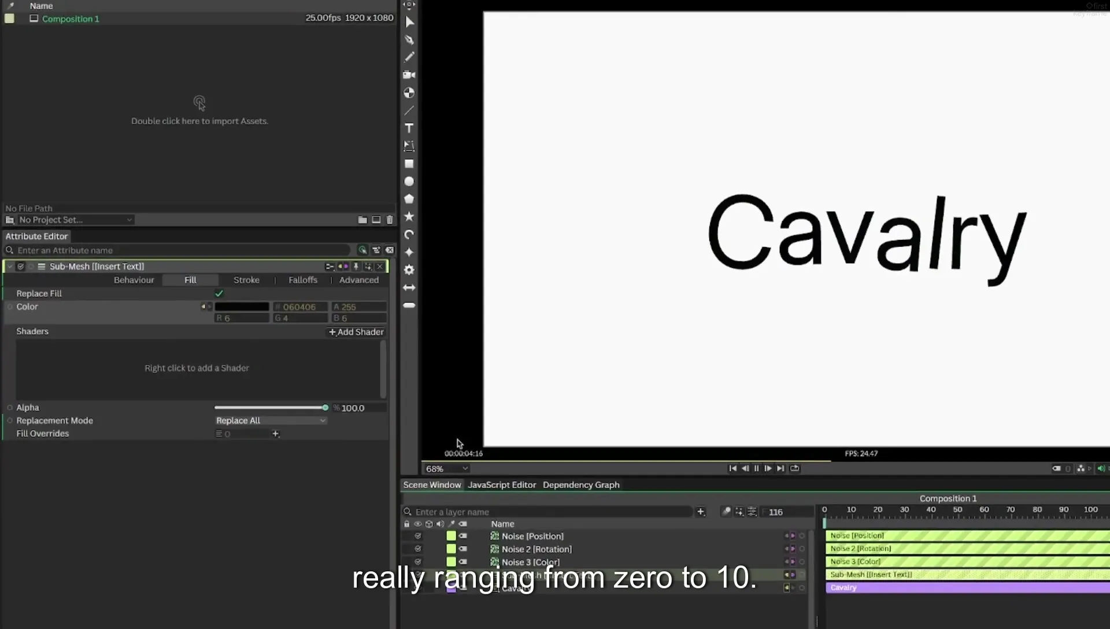The height and width of the screenshot is (629, 1110).
Task: Open the 68% zoom level dropdown
Action: click(x=446, y=469)
